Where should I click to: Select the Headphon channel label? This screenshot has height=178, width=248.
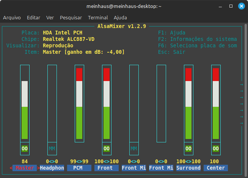[52, 168]
